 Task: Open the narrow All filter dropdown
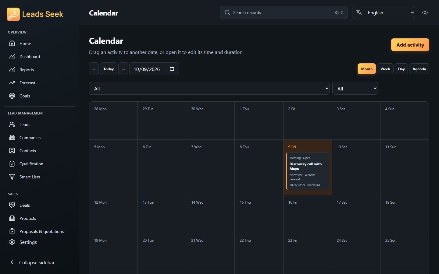point(355,88)
